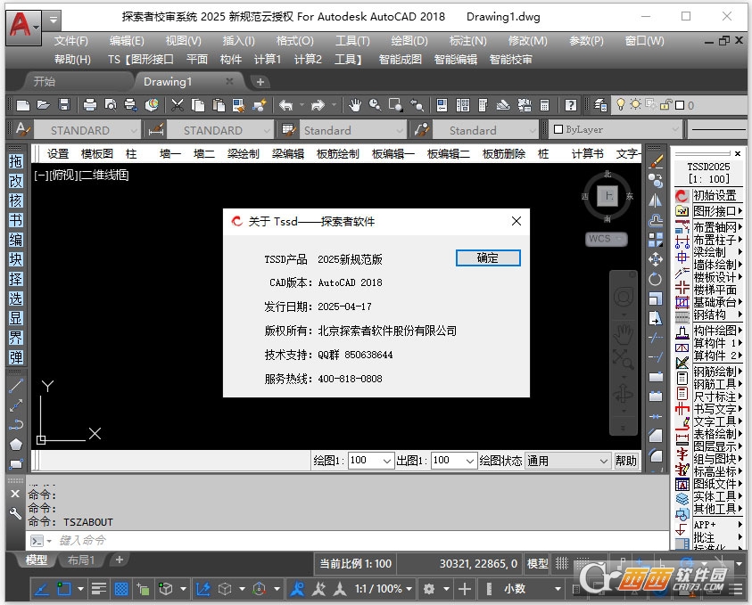The height and width of the screenshot is (605, 752).
Task: Click the 键入命令 command input field
Action: (347, 540)
